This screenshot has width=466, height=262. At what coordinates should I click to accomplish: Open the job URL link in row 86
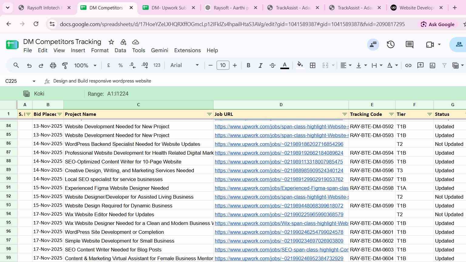[279, 144]
